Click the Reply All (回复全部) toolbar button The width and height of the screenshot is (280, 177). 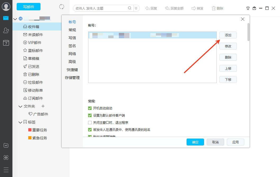coord(174,8)
